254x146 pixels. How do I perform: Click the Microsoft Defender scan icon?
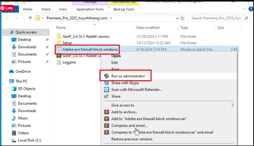pos(107,90)
